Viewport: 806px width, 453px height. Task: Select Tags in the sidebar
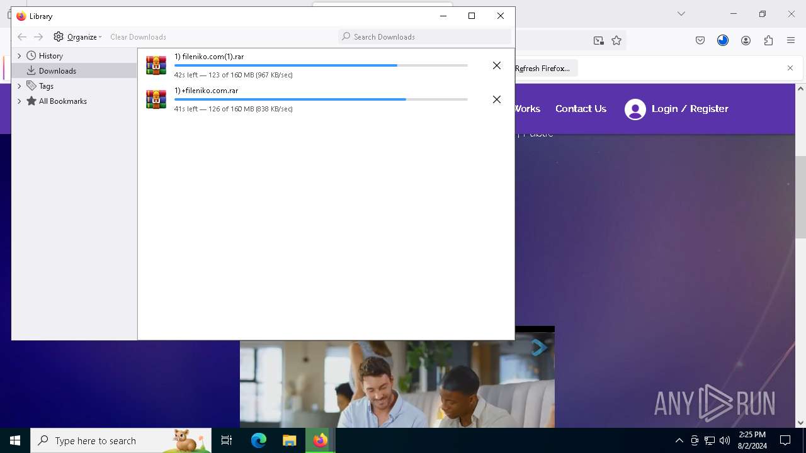pos(46,86)
